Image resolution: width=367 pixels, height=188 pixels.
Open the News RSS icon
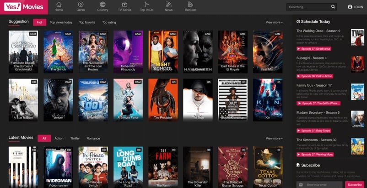169,5
